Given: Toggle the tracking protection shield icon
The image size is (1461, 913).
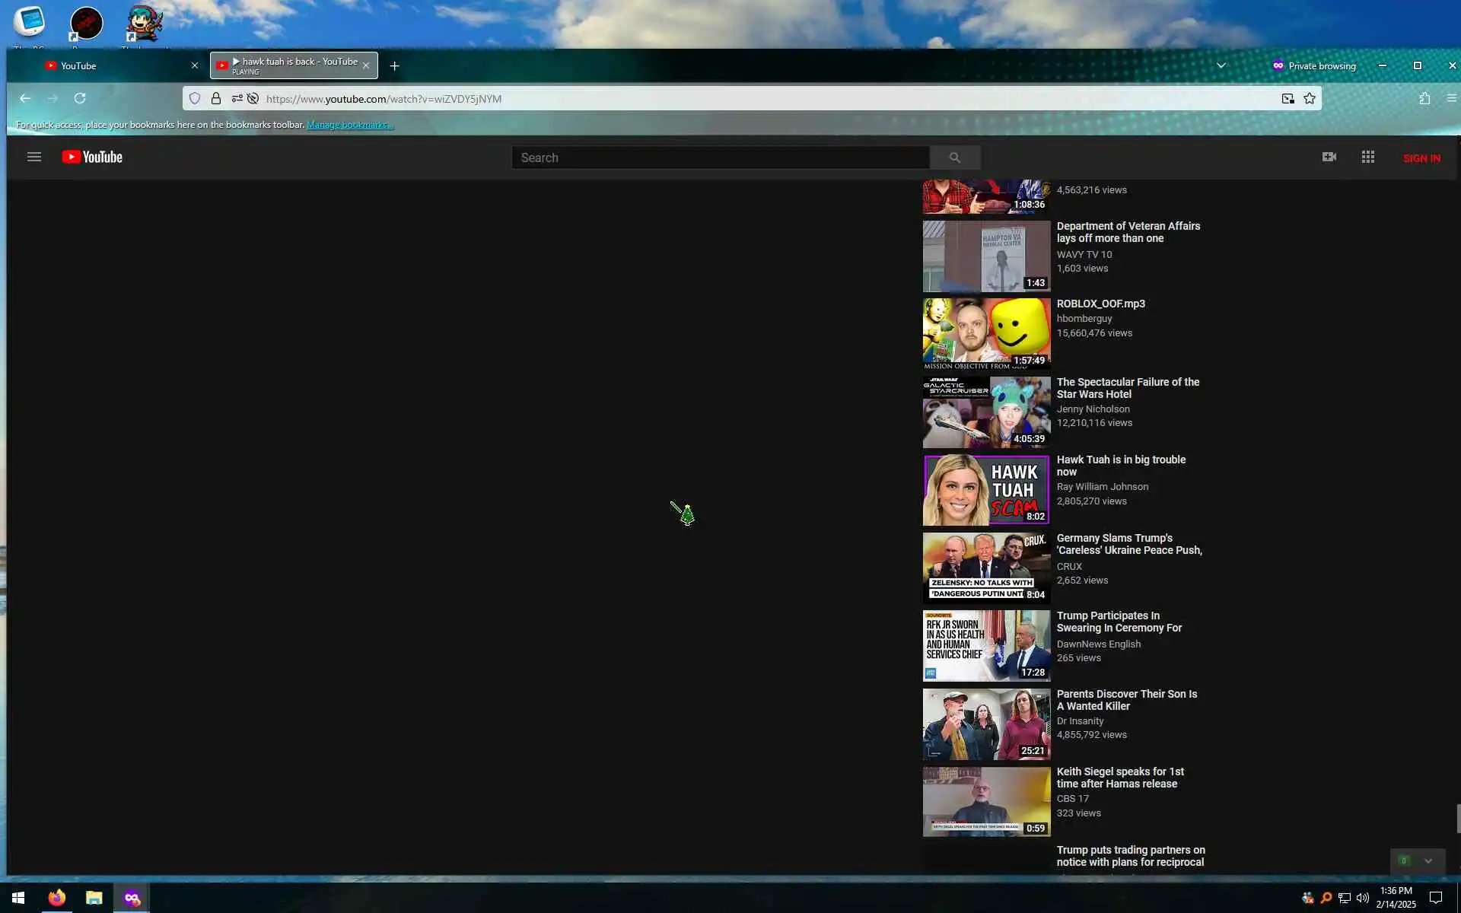Looking at the screenshot, I should pyautogui.click(x=195, y=99).
